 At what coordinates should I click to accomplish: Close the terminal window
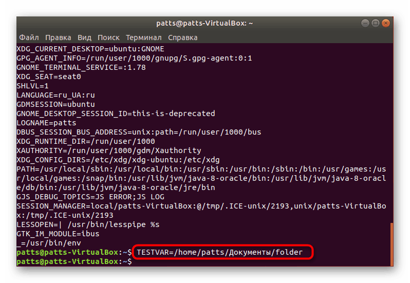(386, 23)
